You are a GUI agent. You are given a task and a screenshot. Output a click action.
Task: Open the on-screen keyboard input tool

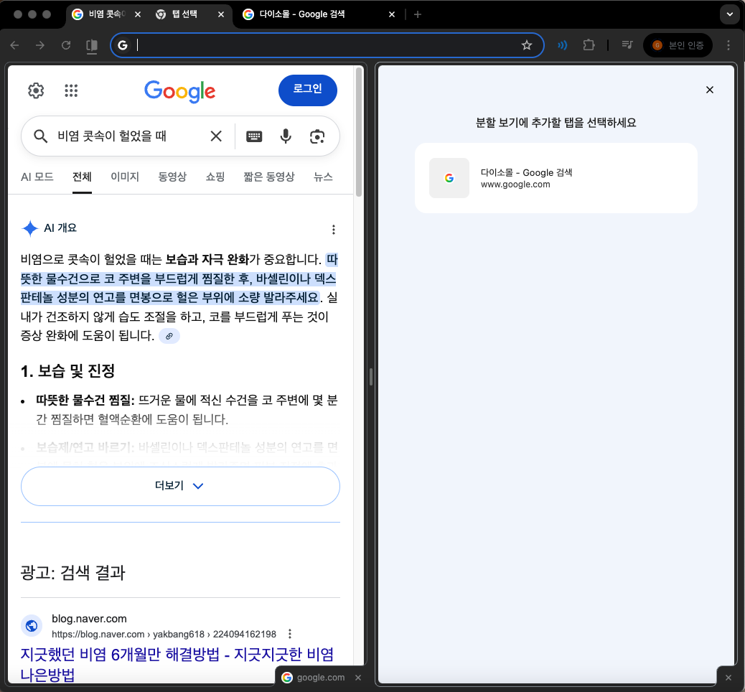pos(254,136)
